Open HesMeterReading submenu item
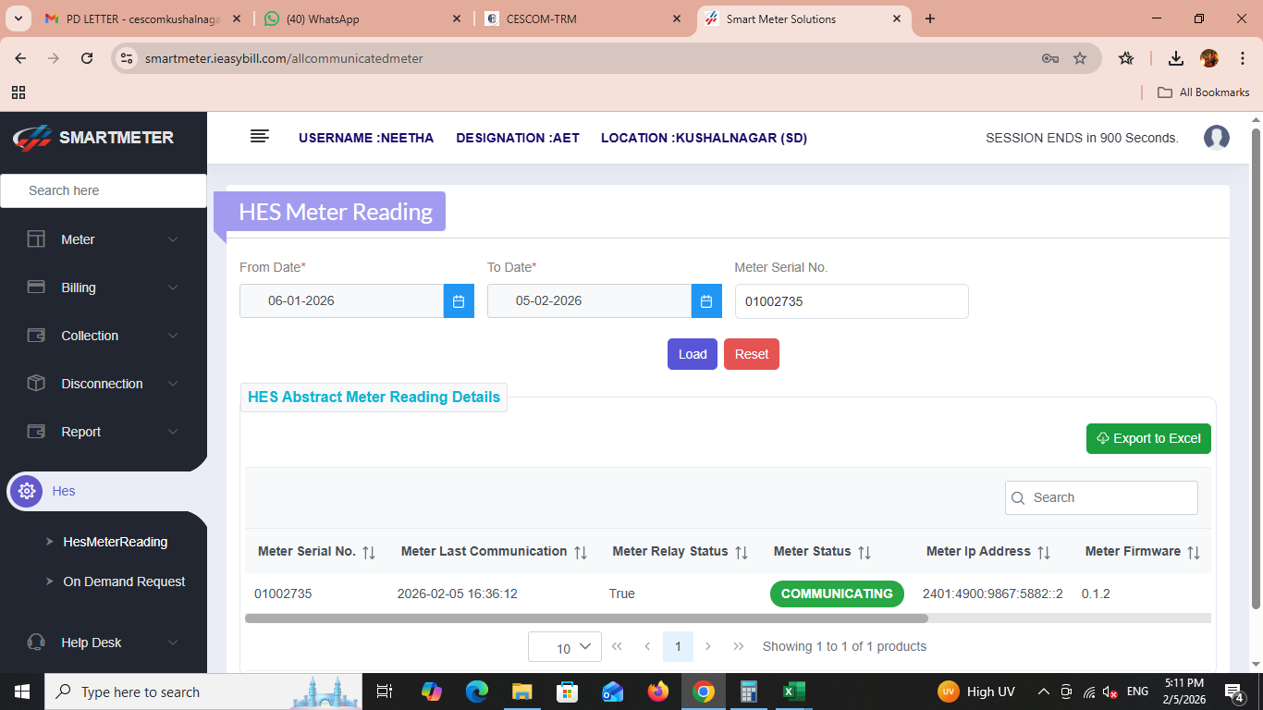This screenshot has height=710, width=1263. 116,542
